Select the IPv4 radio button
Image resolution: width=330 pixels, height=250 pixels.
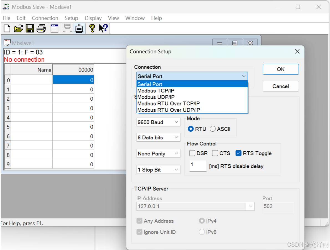202,221
